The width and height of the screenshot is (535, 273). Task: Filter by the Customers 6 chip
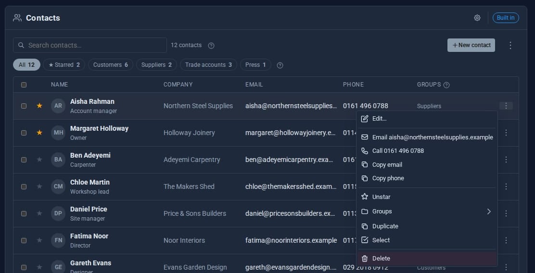111,65
